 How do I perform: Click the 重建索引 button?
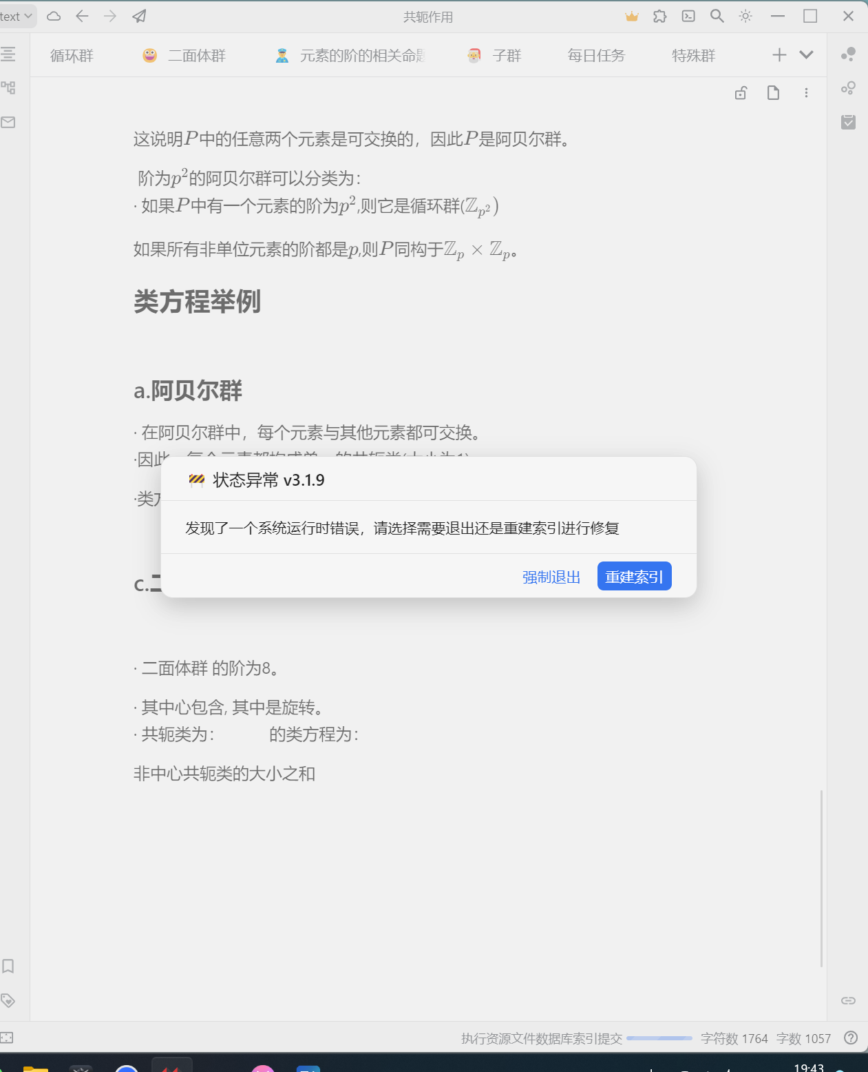point(635,577)
